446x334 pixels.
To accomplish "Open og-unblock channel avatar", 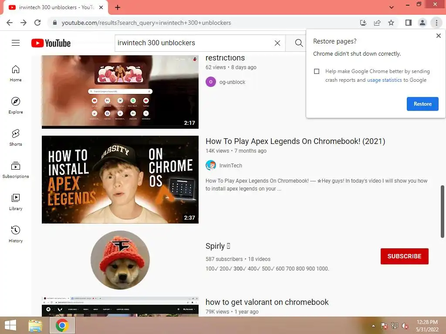I will (211, 82).
